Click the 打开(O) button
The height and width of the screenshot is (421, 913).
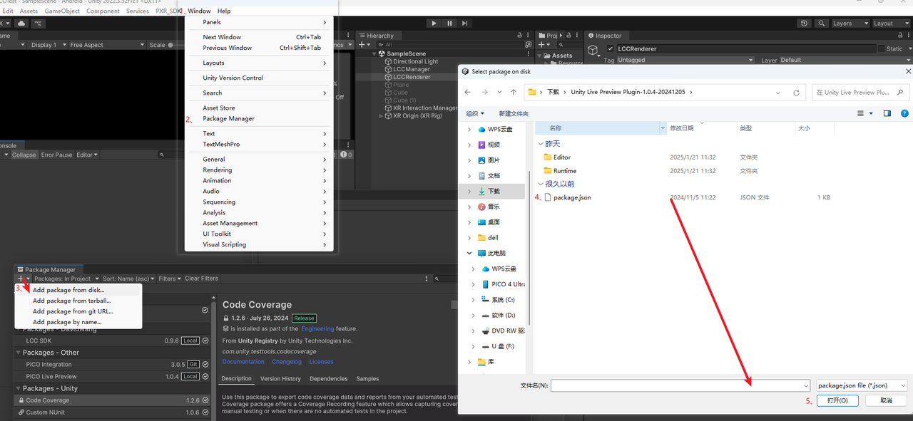837,400
